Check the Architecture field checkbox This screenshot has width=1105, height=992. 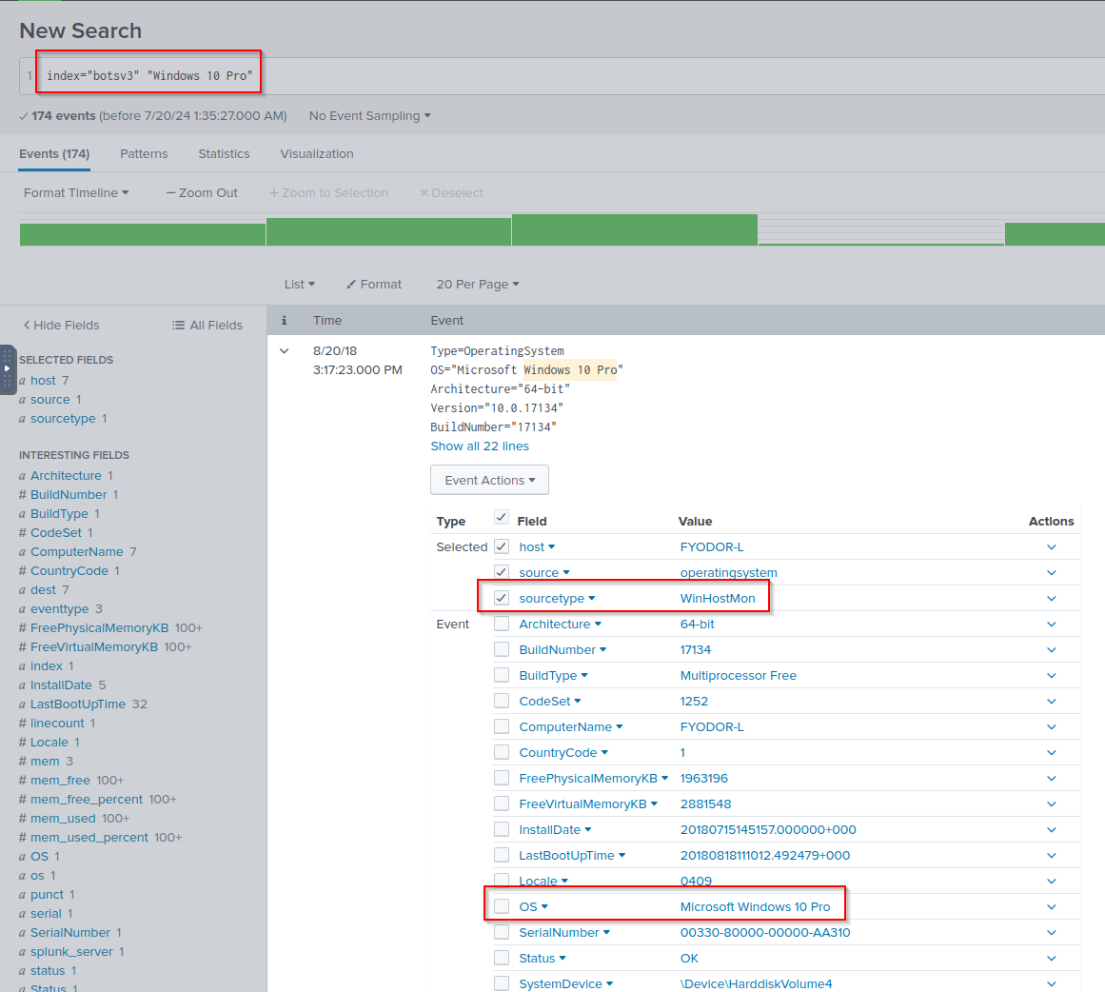tap(502, 625)
